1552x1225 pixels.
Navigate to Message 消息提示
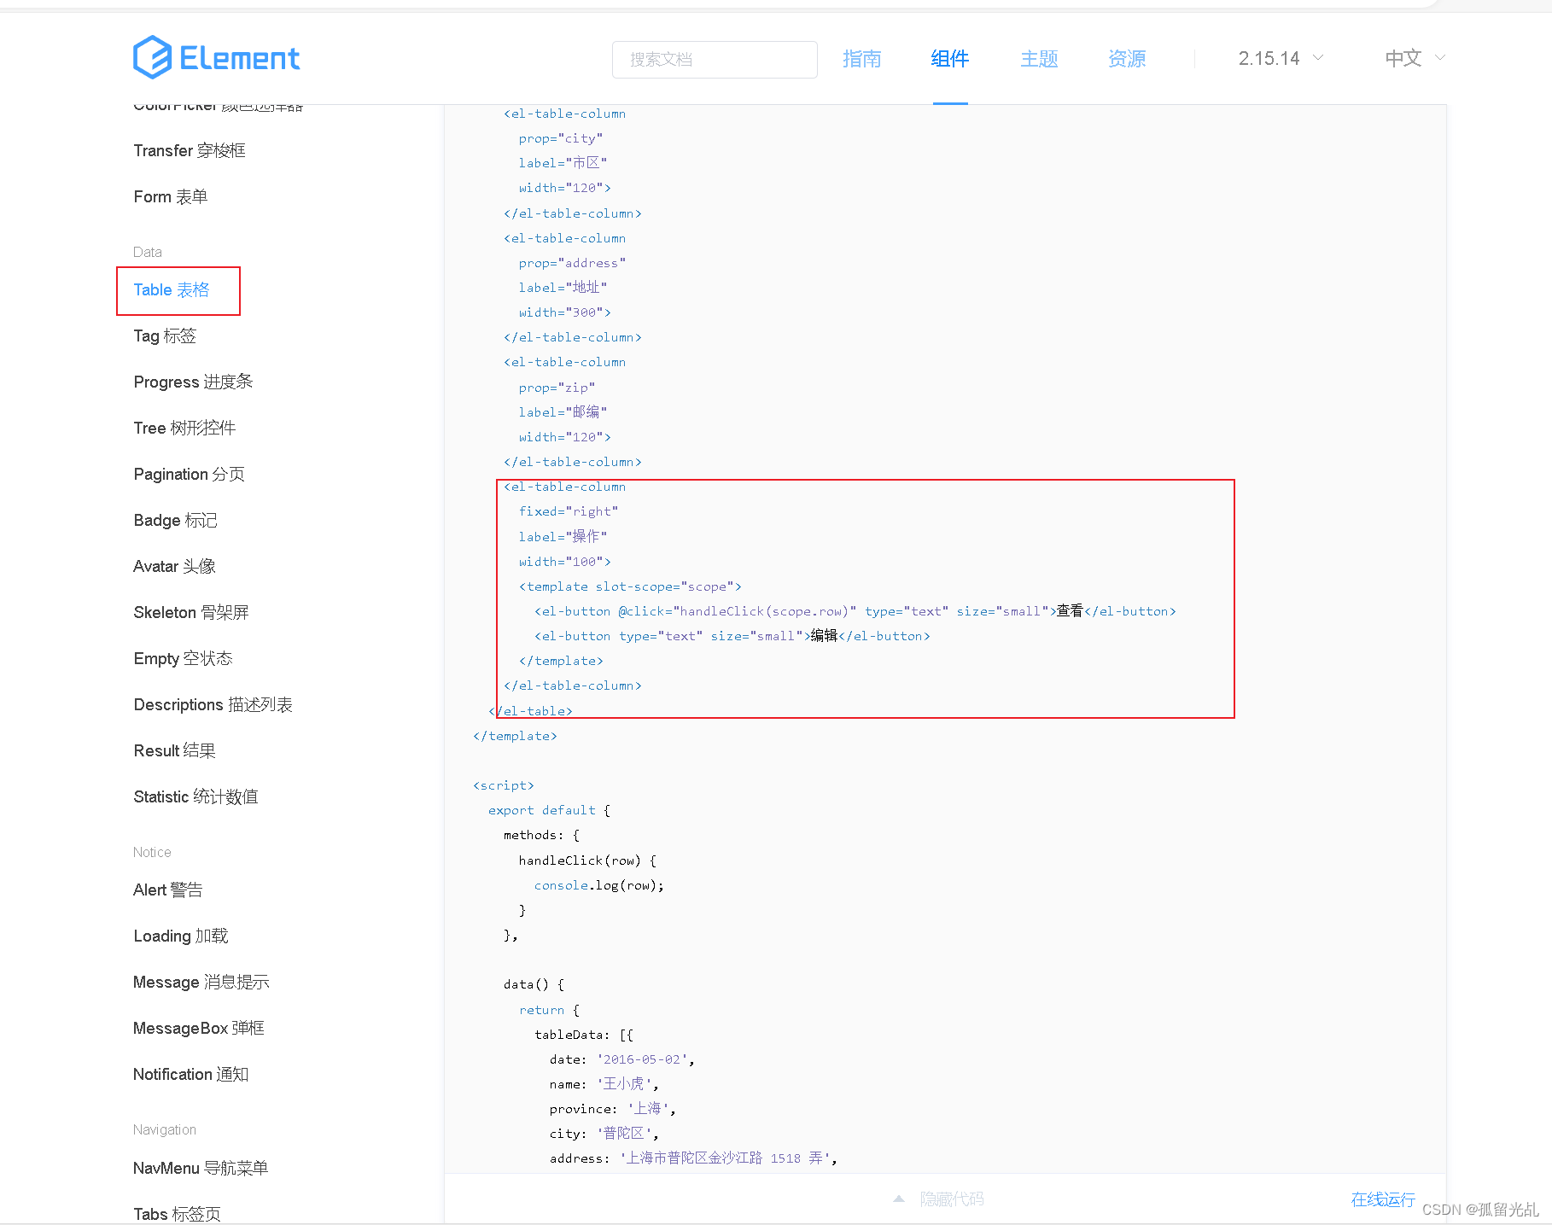click(x=201, y=982)
